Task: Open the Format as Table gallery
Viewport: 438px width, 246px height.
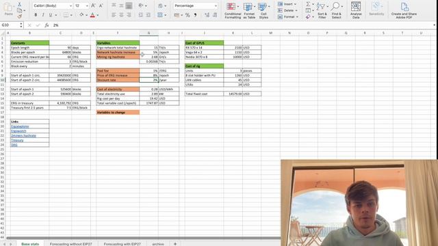Action: (x=249, y=11)
